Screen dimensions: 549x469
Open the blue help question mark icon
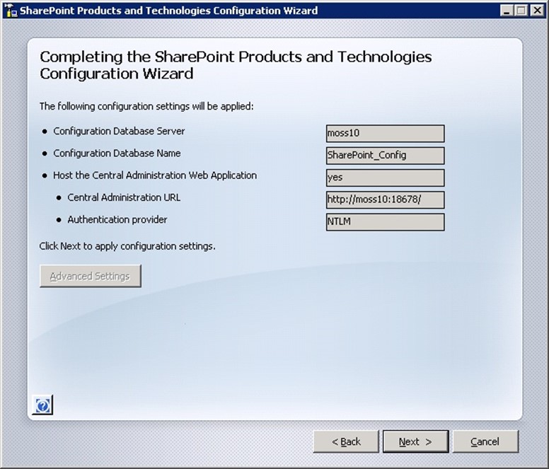[x=43, y=405]
